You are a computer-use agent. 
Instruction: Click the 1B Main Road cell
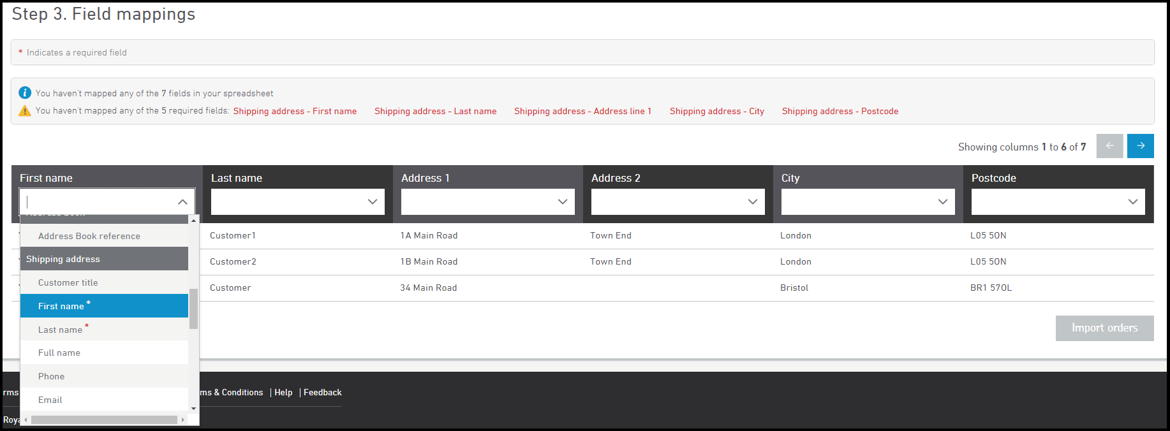(x=429, y=261)
